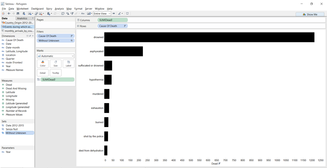Open the Color marks card
Image resolution: width=327 pixels, height=168 pixels.
point(43,64)
